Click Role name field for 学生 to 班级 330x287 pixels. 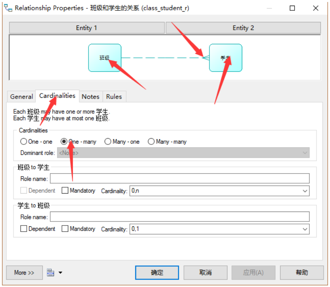(180, 216)
